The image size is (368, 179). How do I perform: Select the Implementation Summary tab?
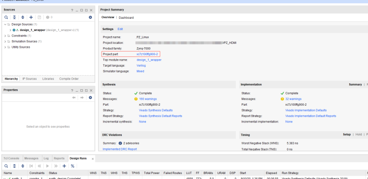355,85
